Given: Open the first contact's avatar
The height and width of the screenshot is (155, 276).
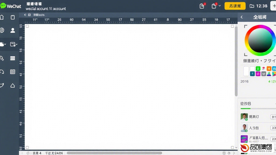Looking at the screenshot, I should click(244, 117).
